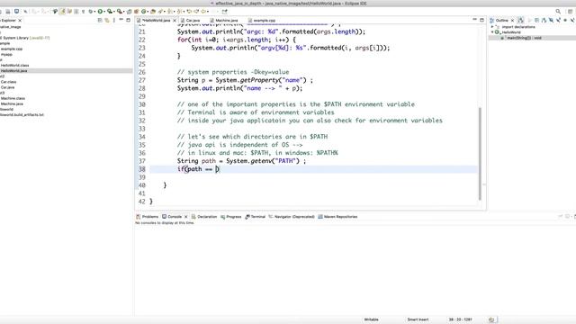Select JRE System Library entry

point(25,38)
